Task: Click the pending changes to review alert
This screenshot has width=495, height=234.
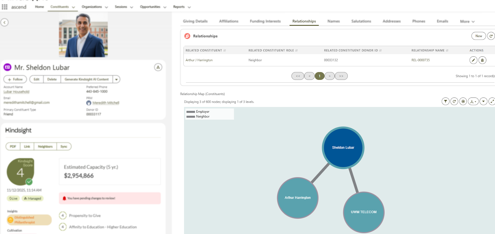Action: pos(110,198)
